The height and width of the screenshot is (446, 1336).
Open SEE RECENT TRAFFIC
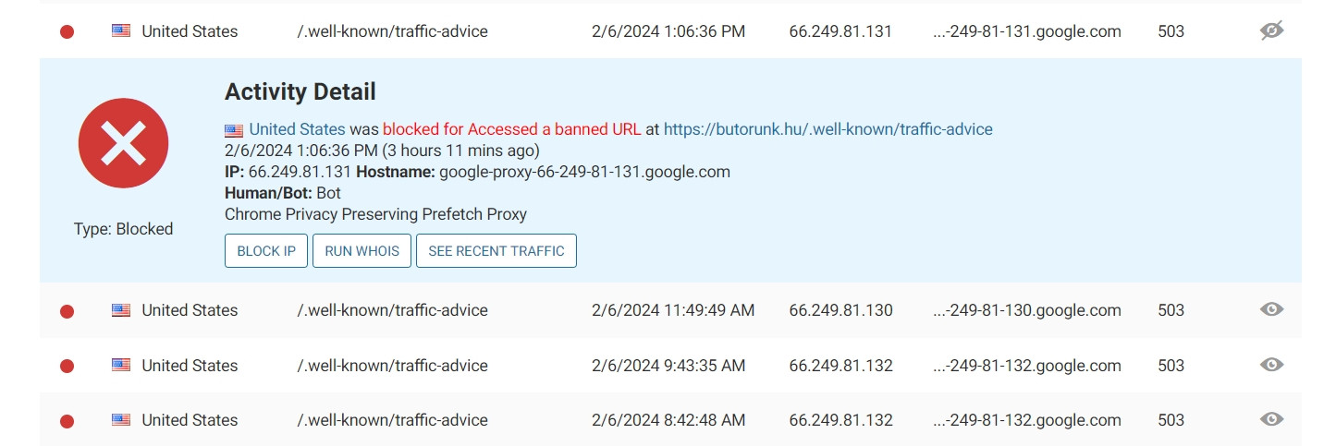(496, 250)
